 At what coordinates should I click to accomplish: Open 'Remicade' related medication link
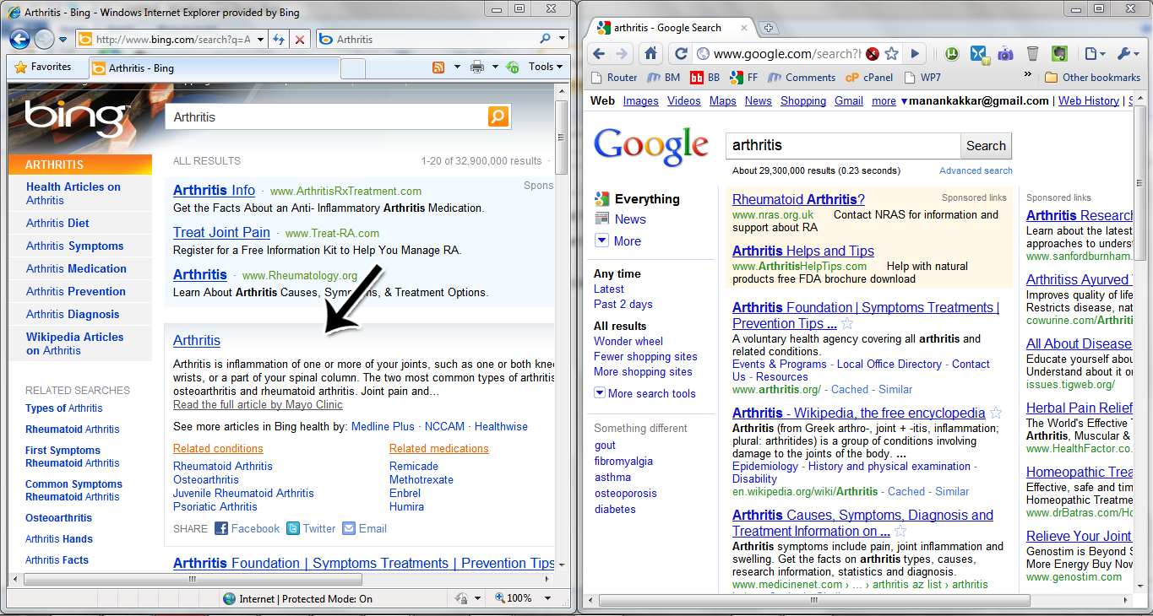pos(414,466)
